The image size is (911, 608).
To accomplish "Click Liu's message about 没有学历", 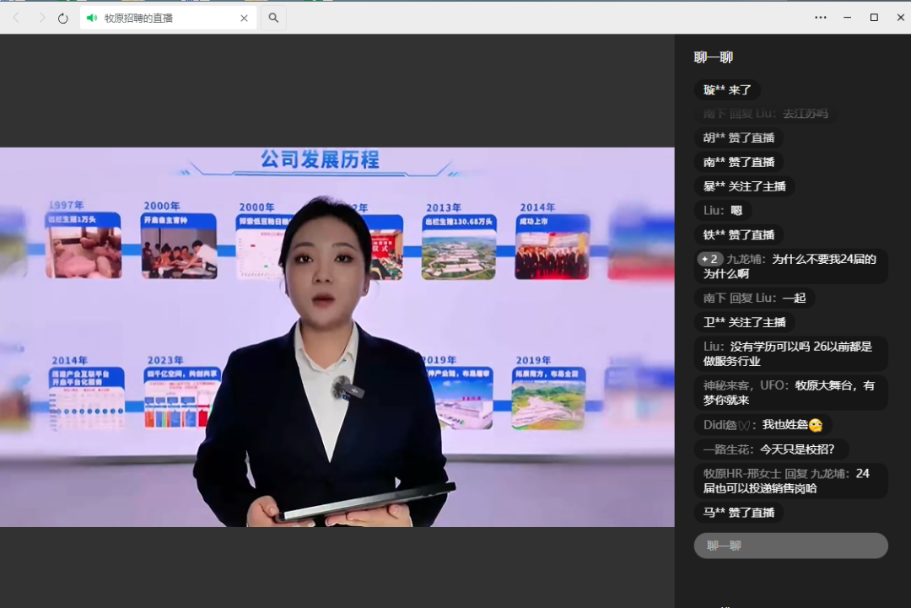I will (x=790, y=353).
